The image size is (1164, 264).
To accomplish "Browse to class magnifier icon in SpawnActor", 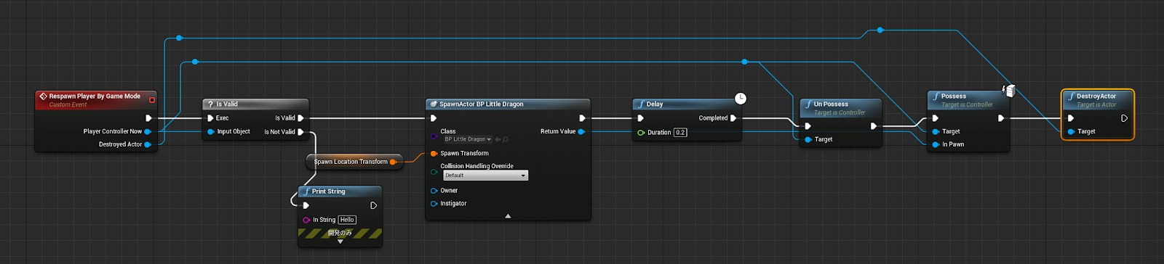I will (x=506, y=139).
